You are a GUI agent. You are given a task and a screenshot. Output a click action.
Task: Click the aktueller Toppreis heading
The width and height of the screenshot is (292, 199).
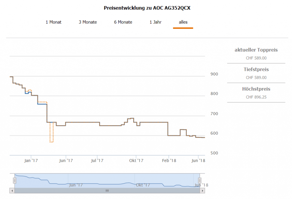tap(256, 50)
